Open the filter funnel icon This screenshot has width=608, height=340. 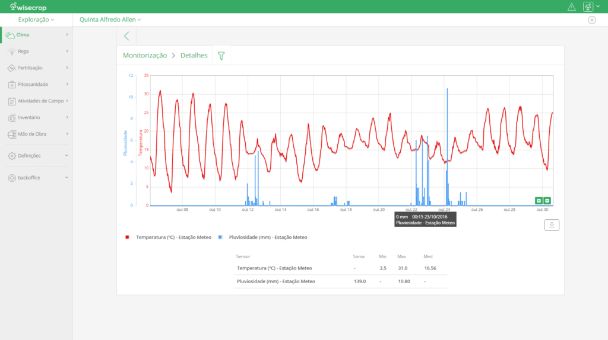click(221, 56)
